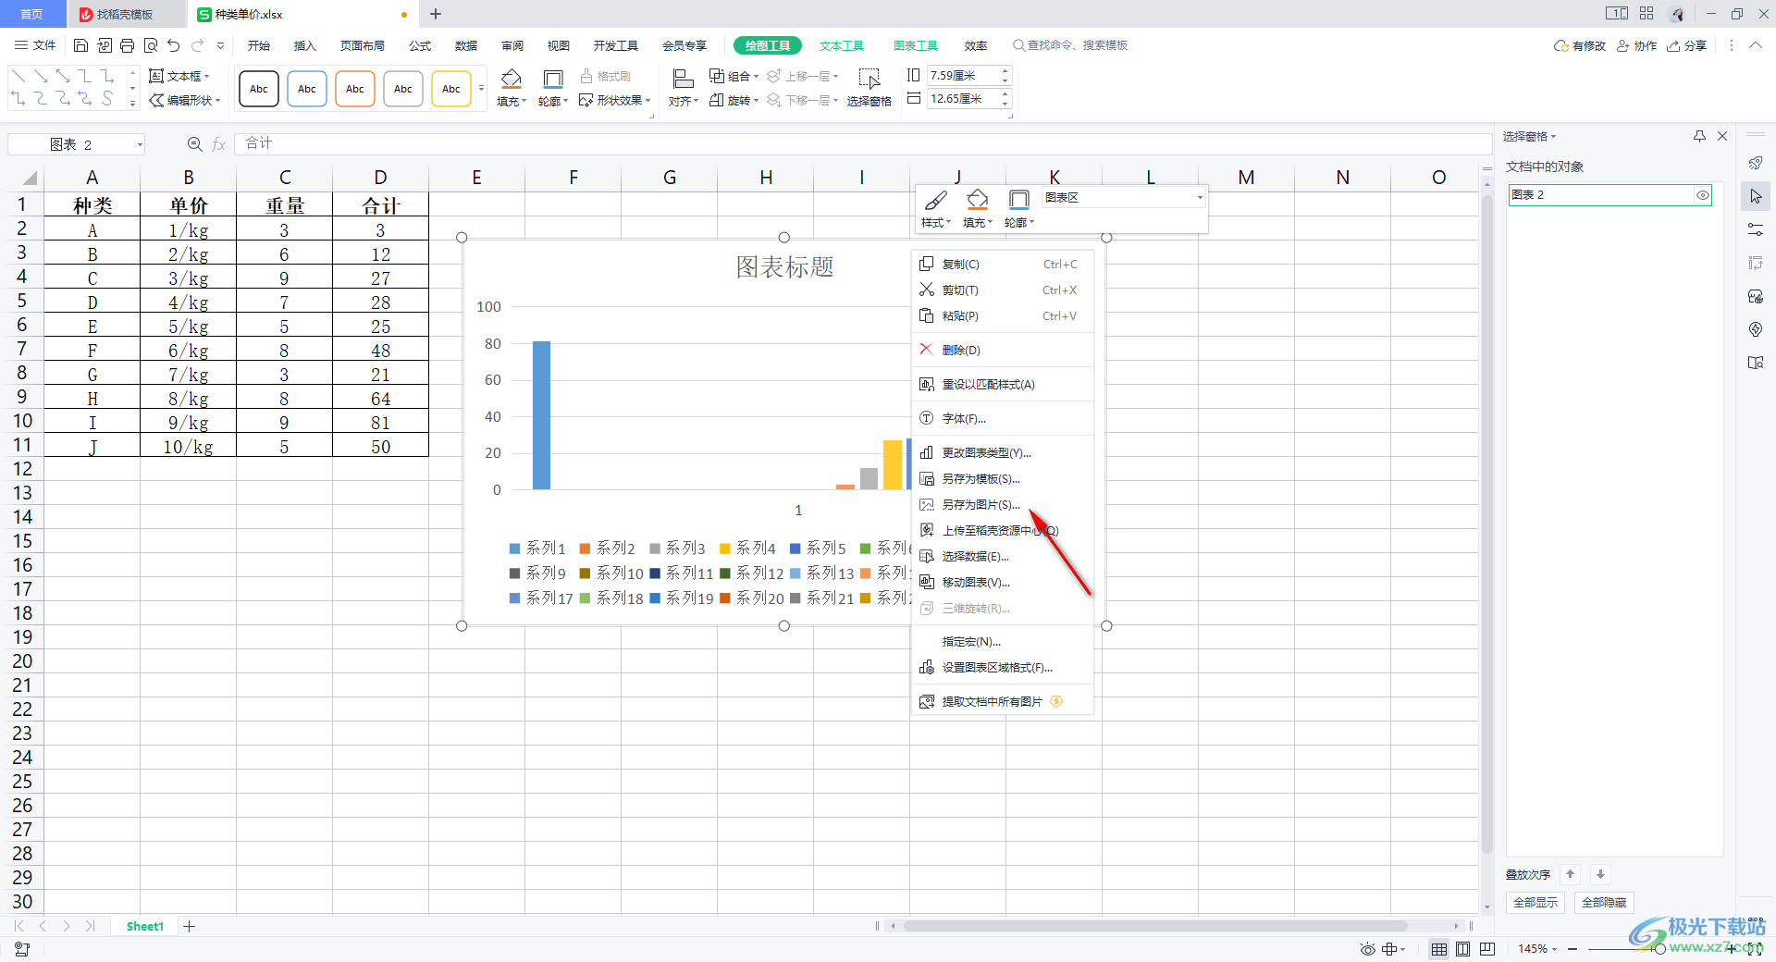Viewport: 1776px width, 962px height.
Task: Choose 复制(C) from the context menu
Action: click(x=1003, y=265)
